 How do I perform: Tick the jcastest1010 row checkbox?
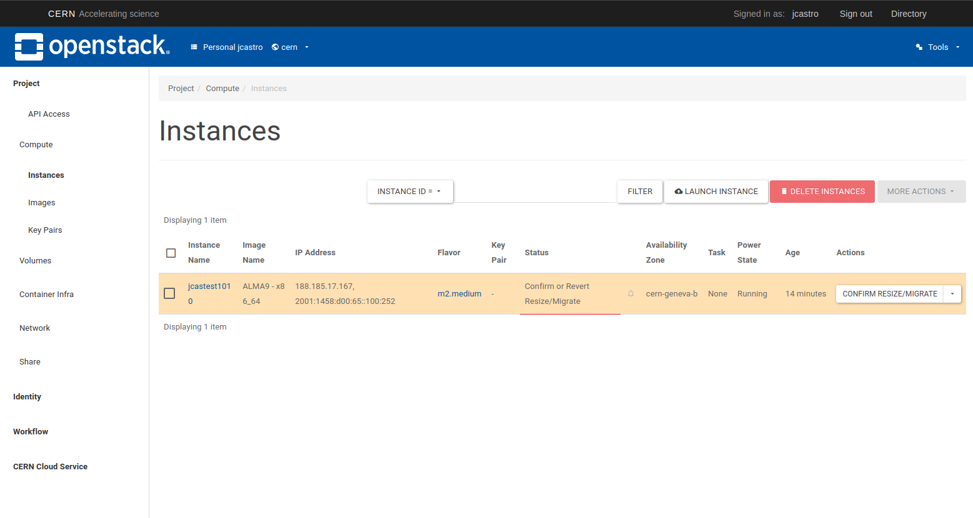[169, 293]
